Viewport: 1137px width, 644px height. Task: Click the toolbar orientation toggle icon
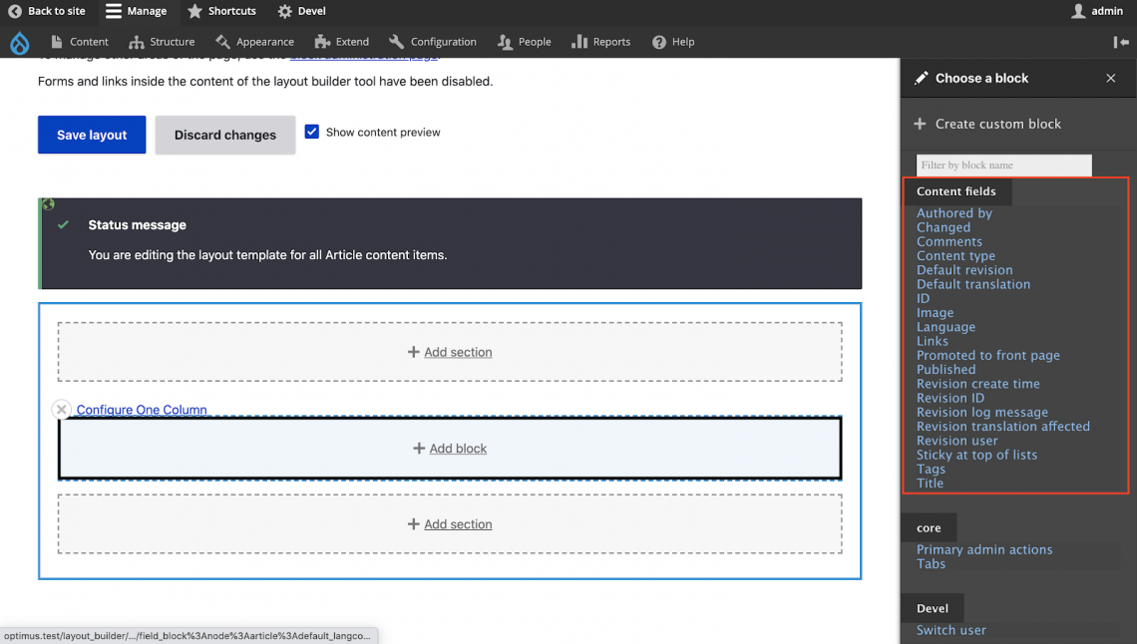tap(1121, 42)
